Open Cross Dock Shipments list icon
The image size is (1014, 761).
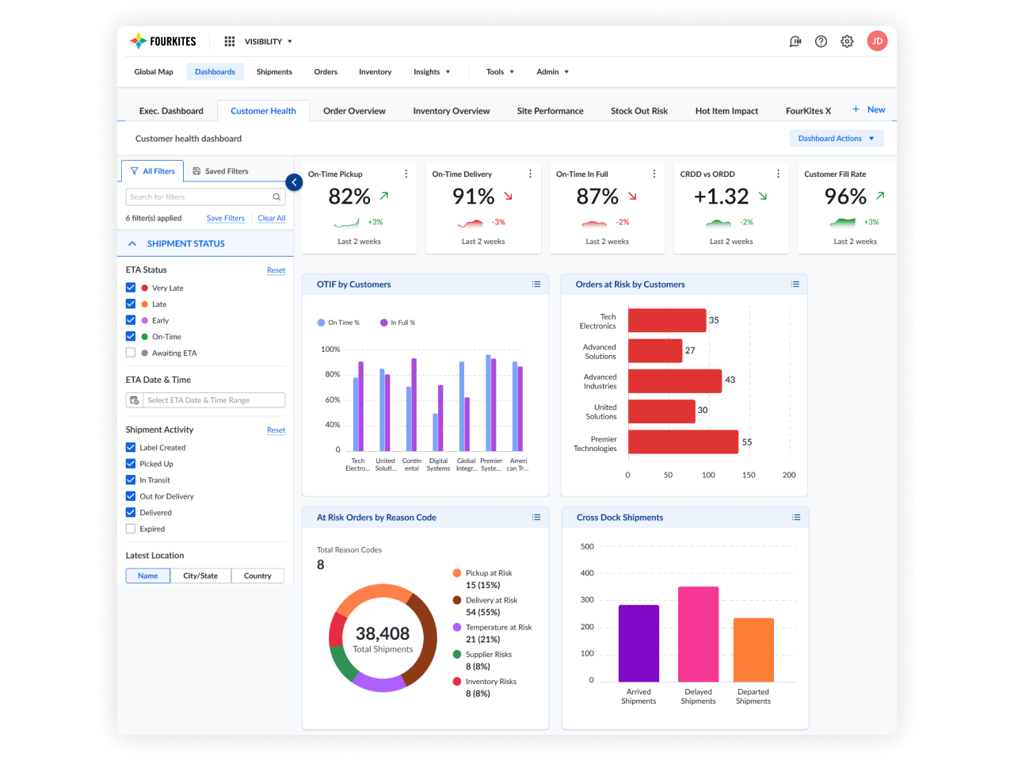[x=796, y=517]
